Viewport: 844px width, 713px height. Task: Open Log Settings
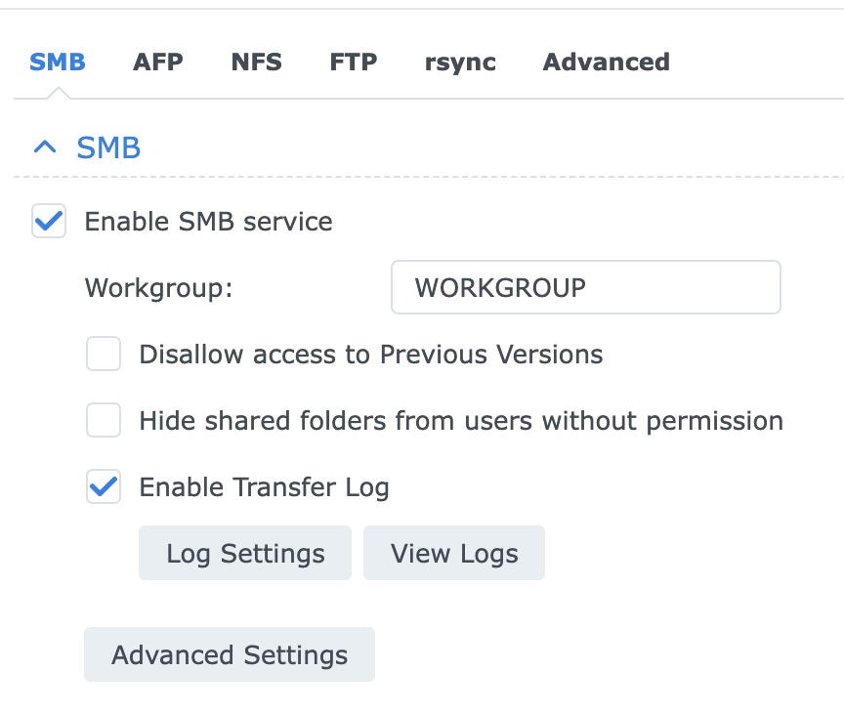click(x=245, y=554)
